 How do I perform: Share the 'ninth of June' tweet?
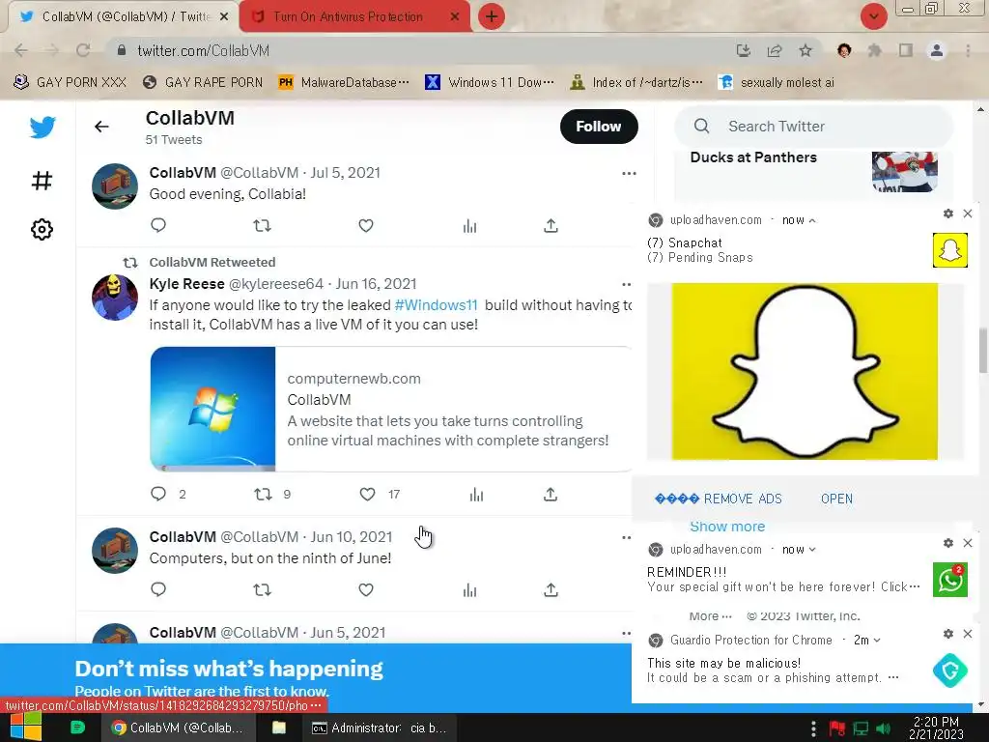click(551, 589)
